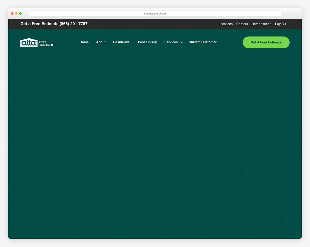Visit the Careers link
This screenshot has height=247, width=310.
pos(242,24)
